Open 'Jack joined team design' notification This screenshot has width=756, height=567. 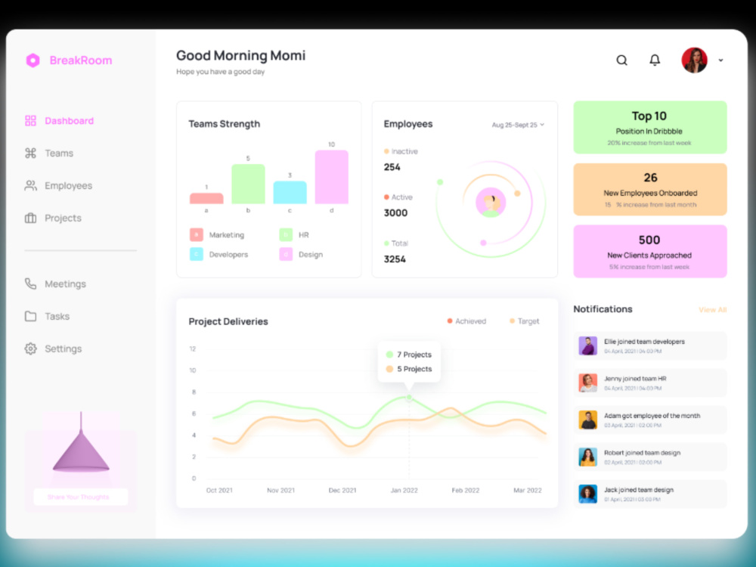(650, 494)
